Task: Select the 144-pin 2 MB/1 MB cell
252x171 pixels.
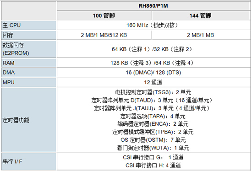Action: [201, 35]
